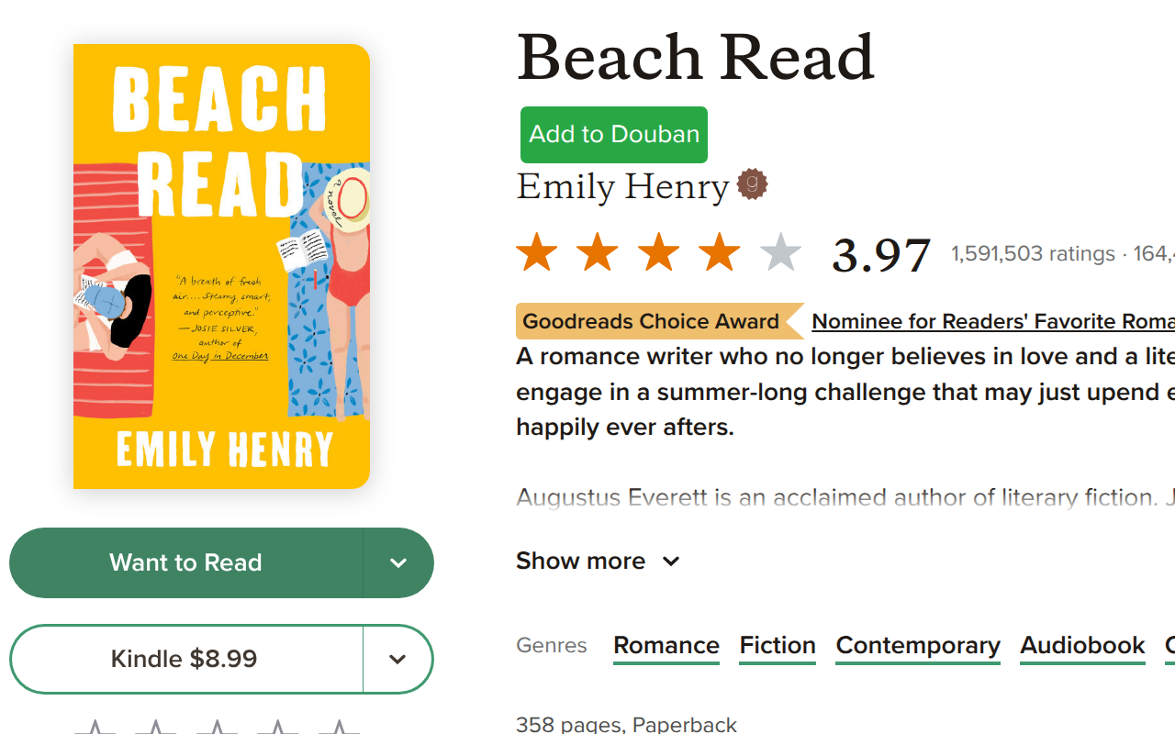Click the second orange rating star
1175x734 pixels.
(597, 251)
